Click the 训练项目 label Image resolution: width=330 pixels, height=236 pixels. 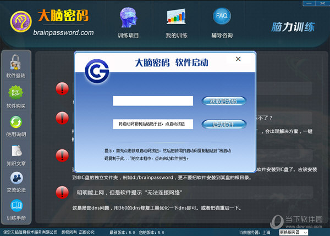click(128, 36)
